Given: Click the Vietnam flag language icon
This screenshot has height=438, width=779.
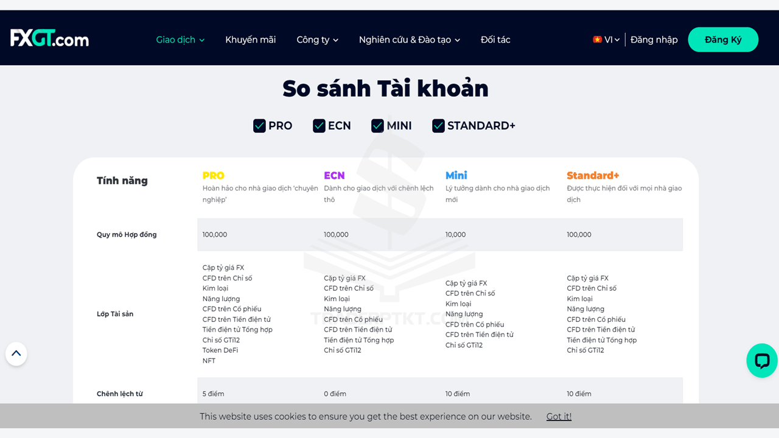Looking at the screenshot, I should coord(597,40).
